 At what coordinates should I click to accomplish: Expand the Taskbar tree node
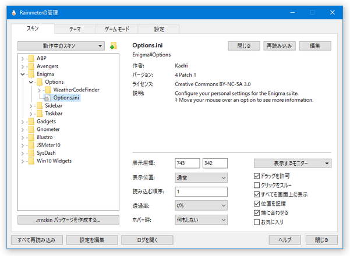tap(31, 114)
